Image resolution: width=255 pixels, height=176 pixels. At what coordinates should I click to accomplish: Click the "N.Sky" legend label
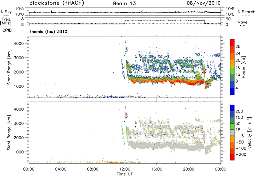[6, 12]
